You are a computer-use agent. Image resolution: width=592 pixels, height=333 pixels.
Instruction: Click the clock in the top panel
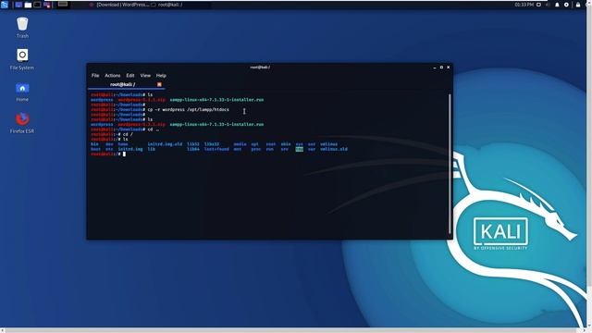(x=524, y=5)
